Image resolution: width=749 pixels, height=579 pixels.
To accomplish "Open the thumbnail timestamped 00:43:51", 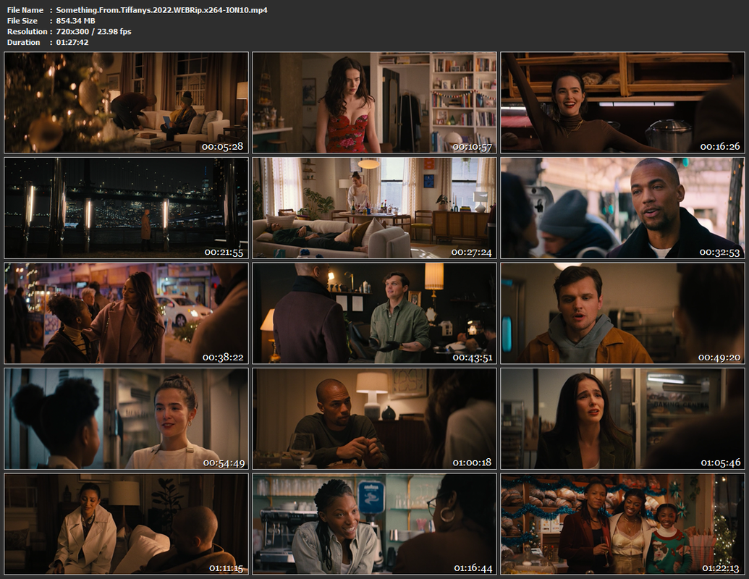I will click(375, 313).
